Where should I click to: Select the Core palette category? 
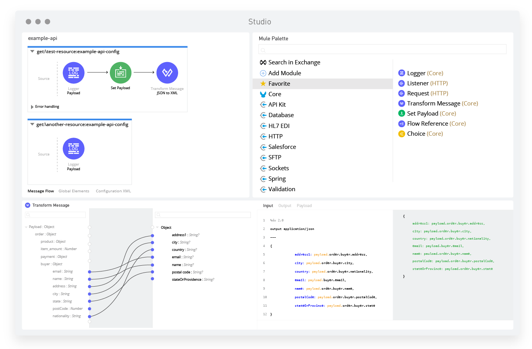click(x=275, y=94)
